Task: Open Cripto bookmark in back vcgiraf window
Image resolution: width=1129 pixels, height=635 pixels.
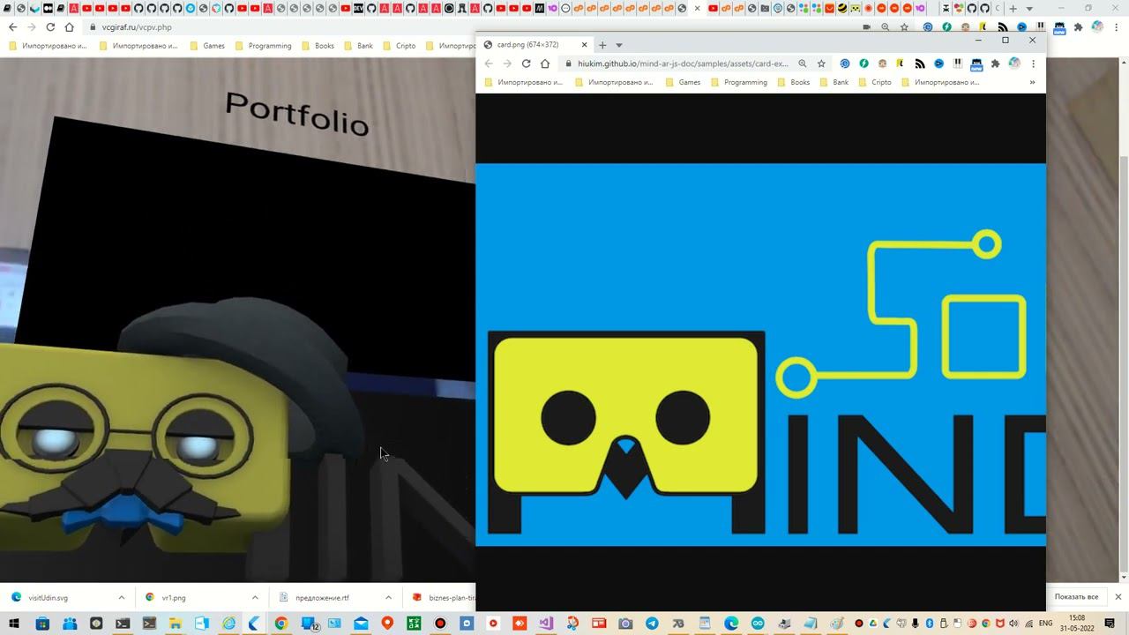Action: [398, 46]
